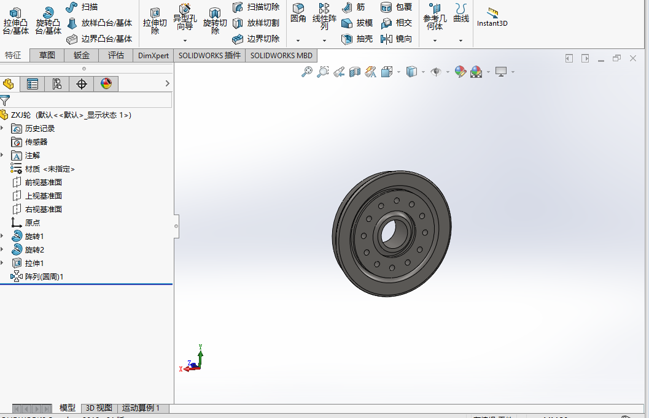Open the Hole Wizard (异型孔向导)

(185, 18)
